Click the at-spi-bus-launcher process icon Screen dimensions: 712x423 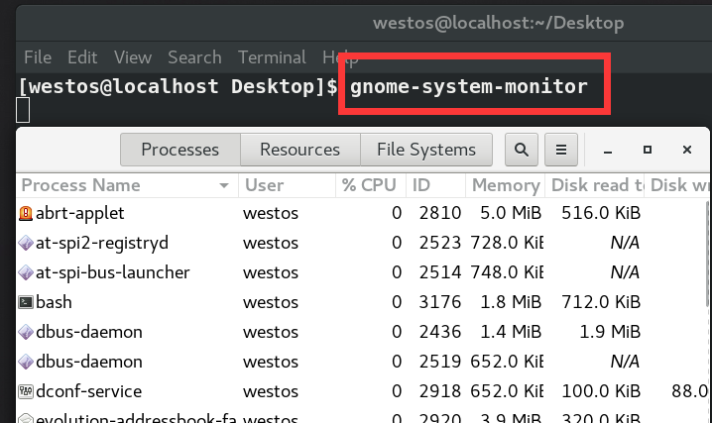point(26,272)
